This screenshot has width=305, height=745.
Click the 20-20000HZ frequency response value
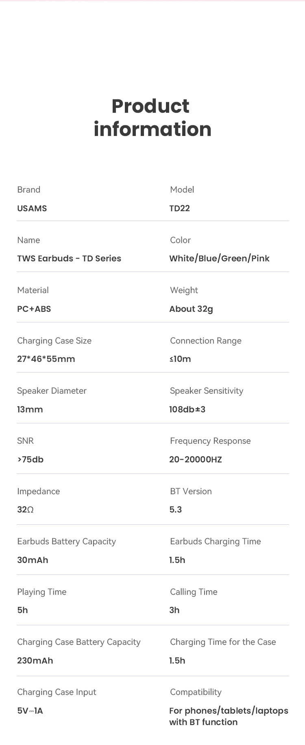coord(196,460)
